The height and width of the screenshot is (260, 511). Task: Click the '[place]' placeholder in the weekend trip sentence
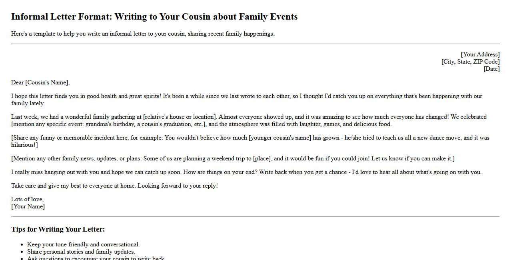262,158
